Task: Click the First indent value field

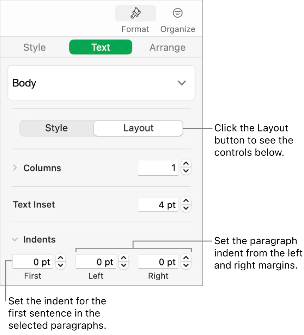Action: [32, 261]
